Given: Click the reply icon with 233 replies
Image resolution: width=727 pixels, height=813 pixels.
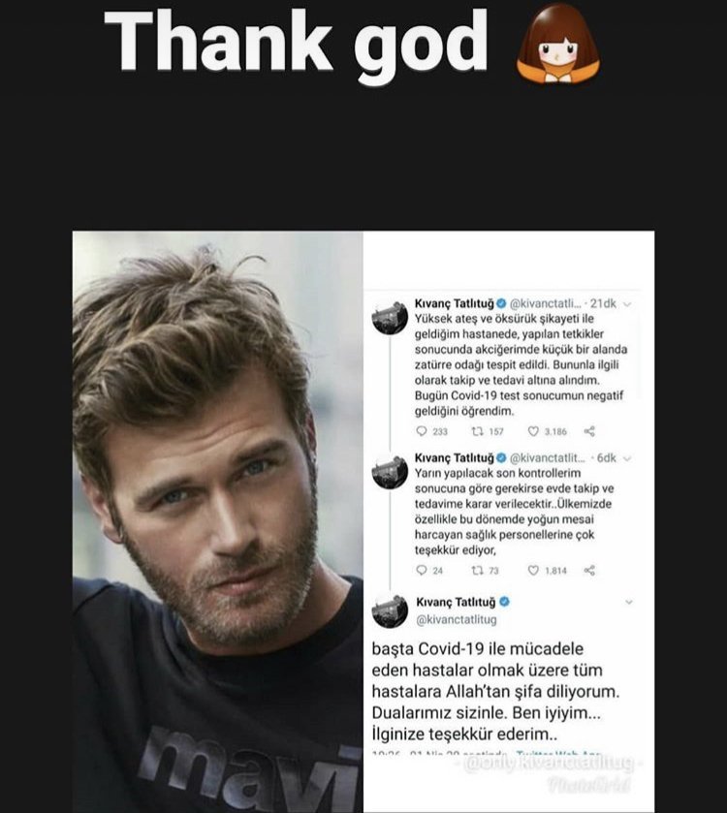Looking at the screenshot, I should click(422, 431).
